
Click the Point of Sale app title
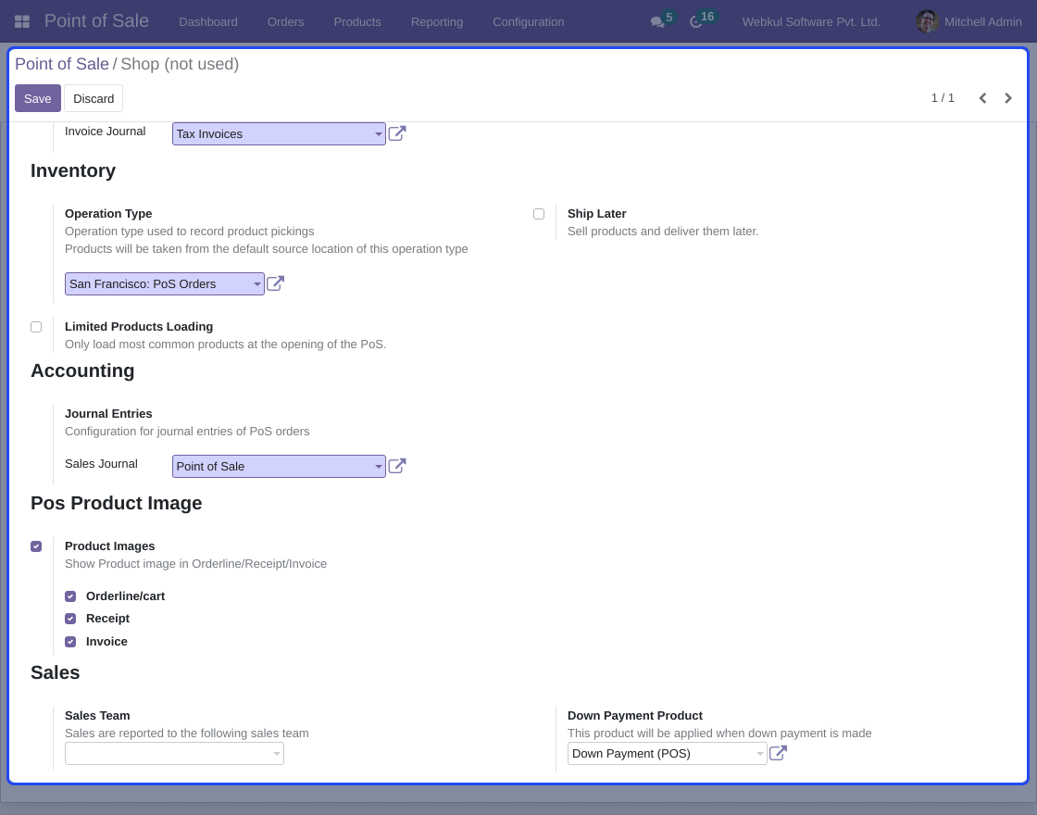coord(96,21)
